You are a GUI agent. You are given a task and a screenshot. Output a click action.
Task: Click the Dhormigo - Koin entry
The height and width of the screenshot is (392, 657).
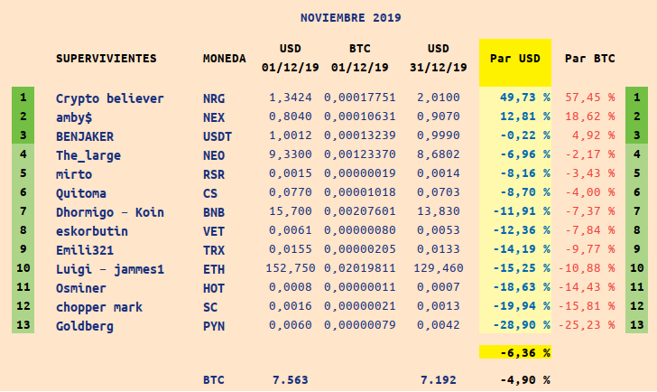110,212
